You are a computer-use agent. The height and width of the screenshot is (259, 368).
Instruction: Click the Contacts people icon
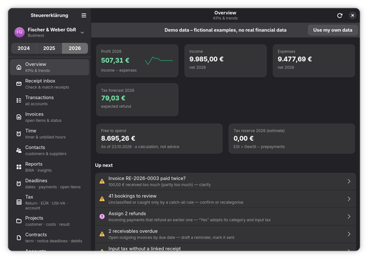(19, 150)
